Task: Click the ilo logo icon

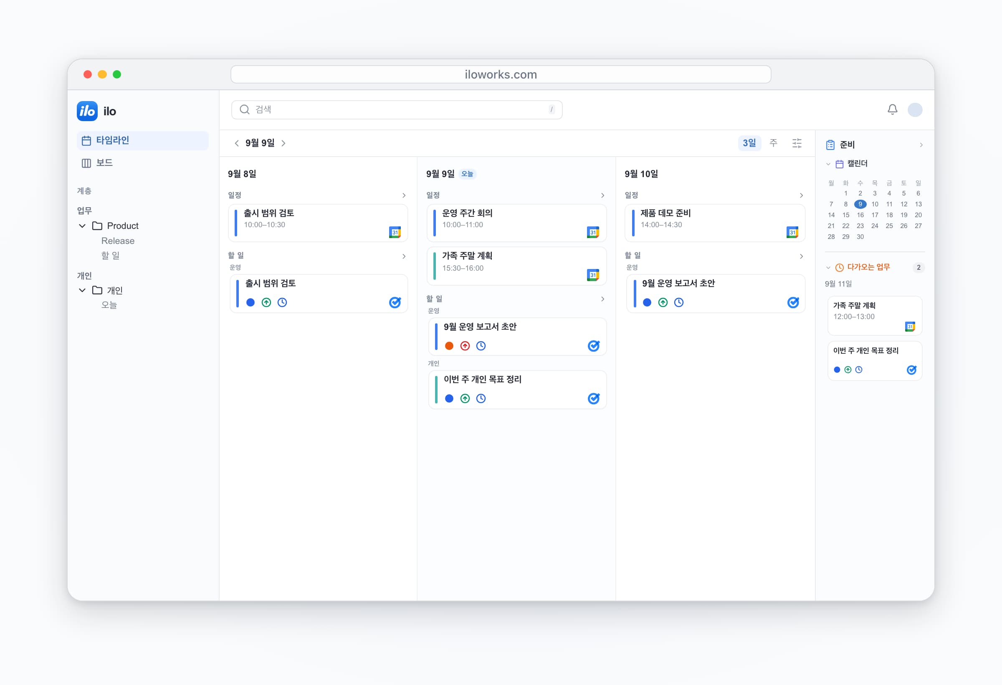Action: (x=87, y=111)
